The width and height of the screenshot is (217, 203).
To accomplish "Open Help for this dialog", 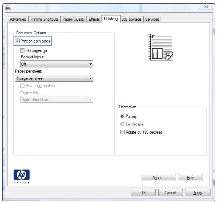I will point(191,177).
